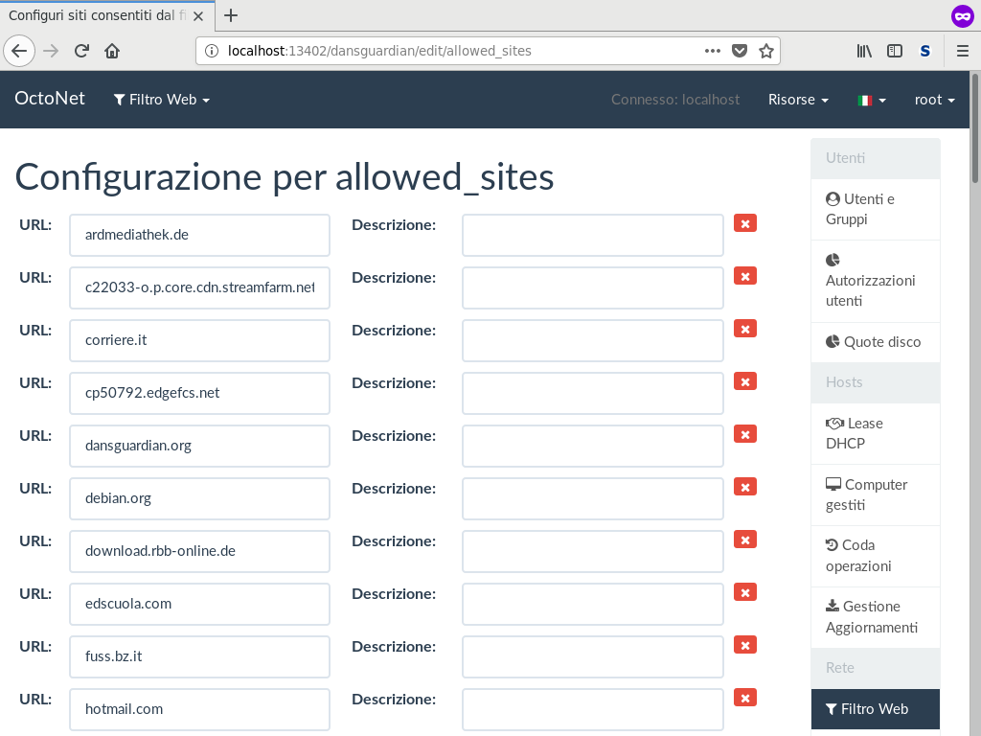Image resolution: width=981 pixels, height=736 pixels.
Task: Click Descrizione field for ardmediathek.de
Action: click(592, 236)
